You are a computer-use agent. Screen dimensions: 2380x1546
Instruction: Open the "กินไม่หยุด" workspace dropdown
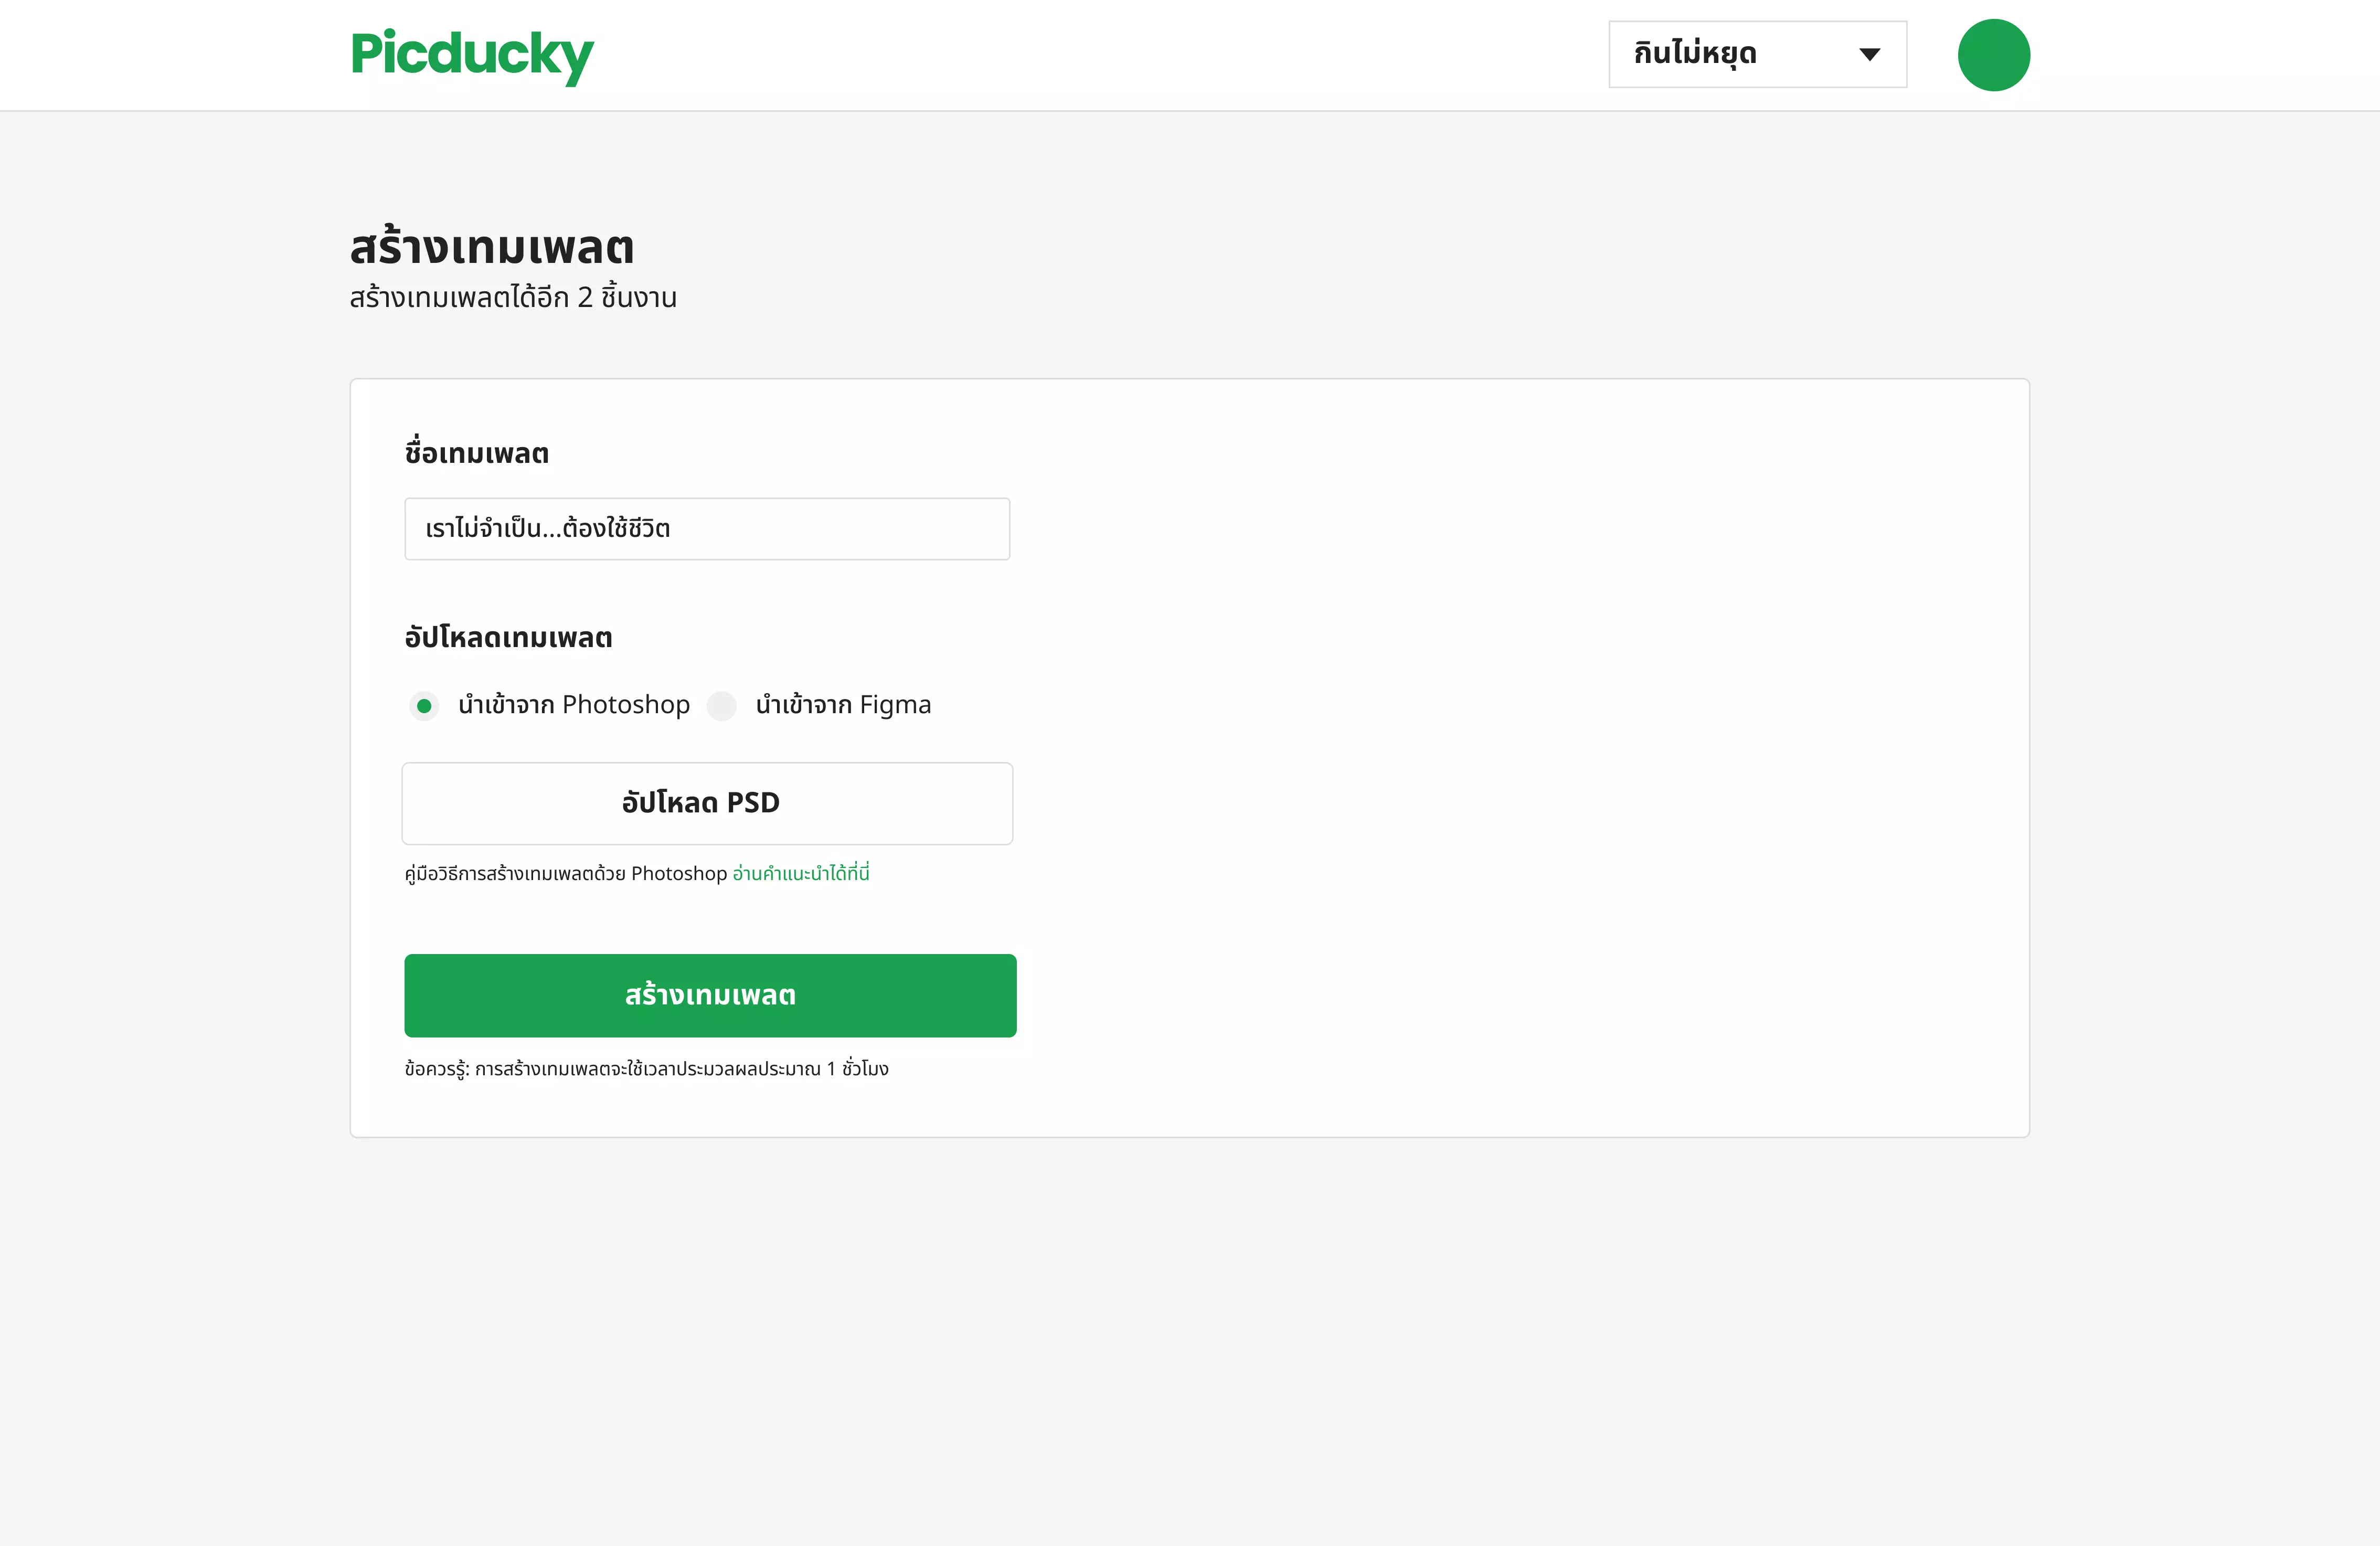pos(1757,54)
